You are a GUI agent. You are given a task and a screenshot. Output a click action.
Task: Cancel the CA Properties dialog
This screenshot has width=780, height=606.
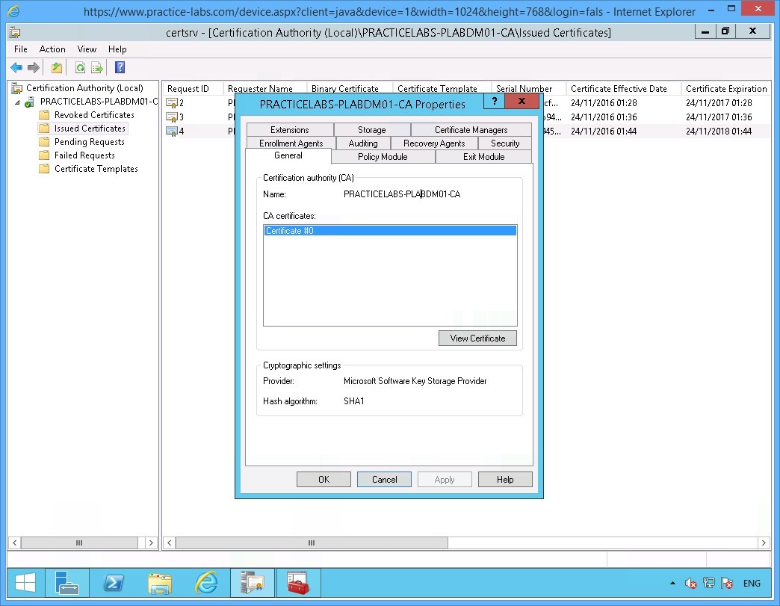pos(384,479)
